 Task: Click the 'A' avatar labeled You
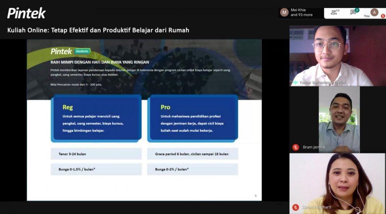tap(374, 12)
